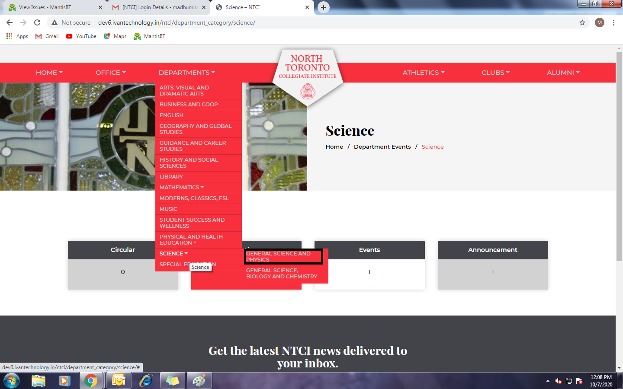Click the browser back arrow button

[x=10, y=22]
